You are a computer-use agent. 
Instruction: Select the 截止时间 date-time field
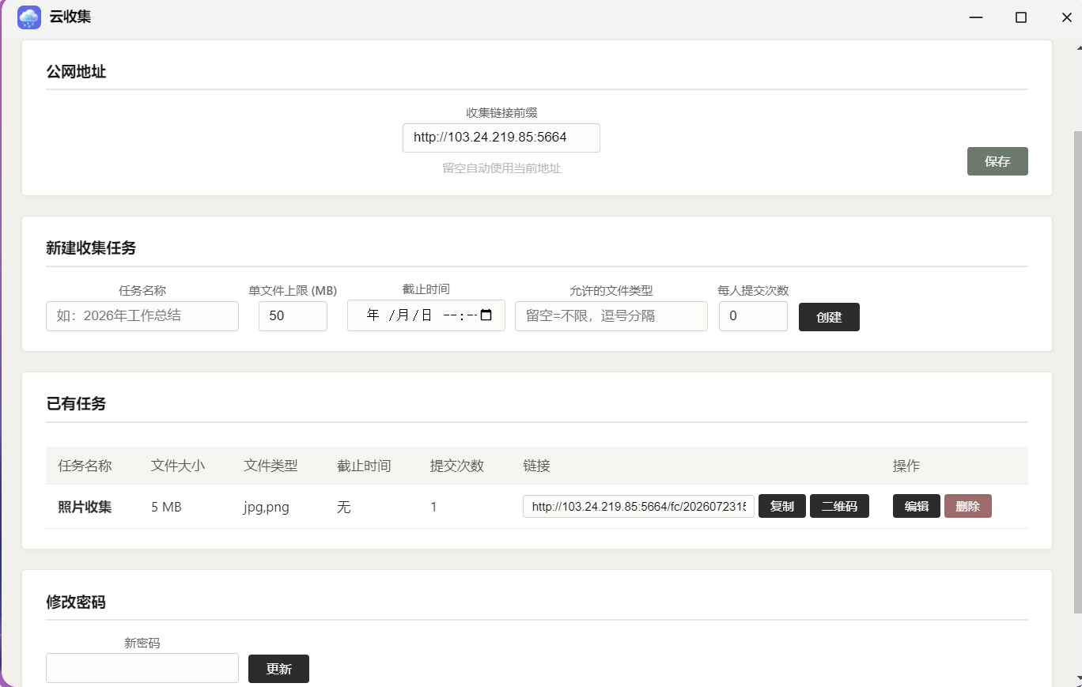pos(426,315)
